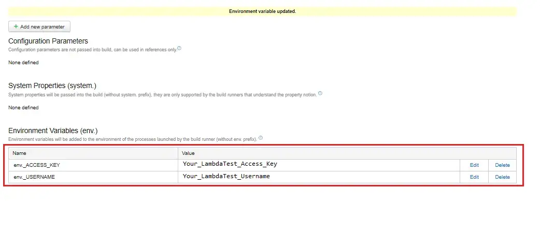Click the Add new parameter button

point(39,26)
